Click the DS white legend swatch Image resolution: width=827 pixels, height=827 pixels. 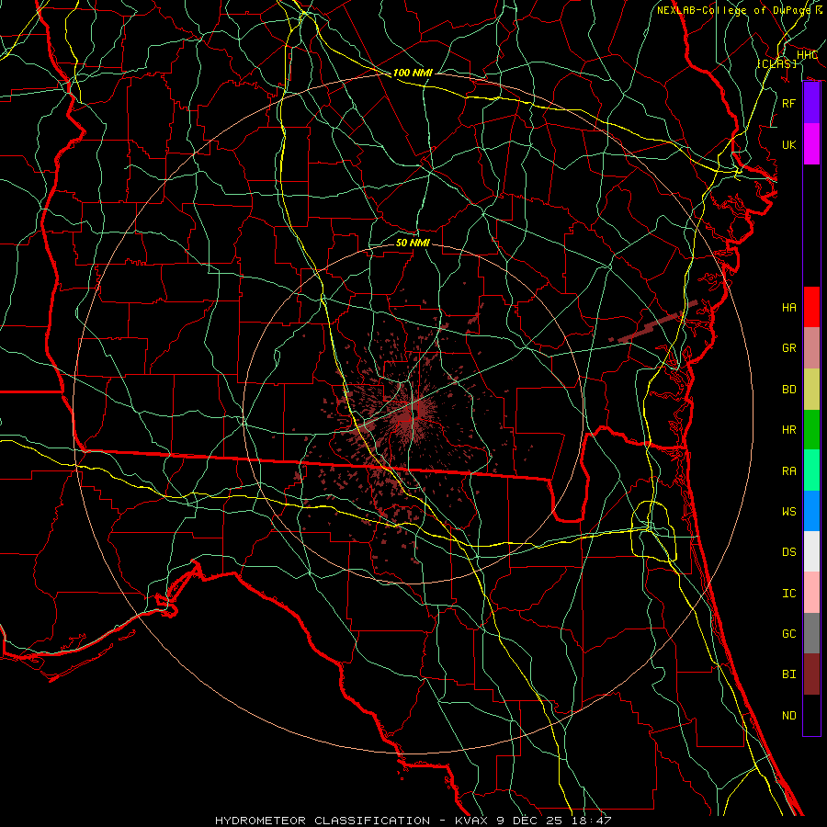pyautogui.click(x=811, y=551)
